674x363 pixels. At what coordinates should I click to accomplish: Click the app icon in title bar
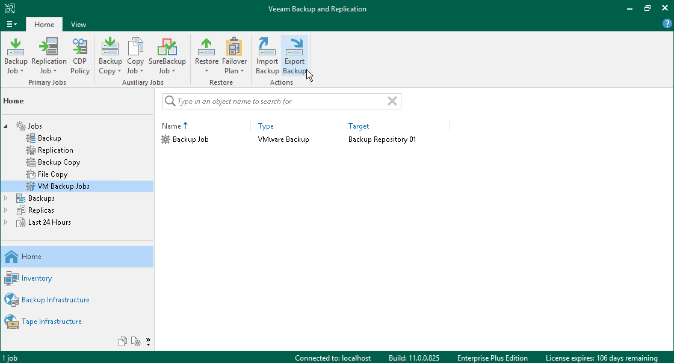tap(10, 8)
